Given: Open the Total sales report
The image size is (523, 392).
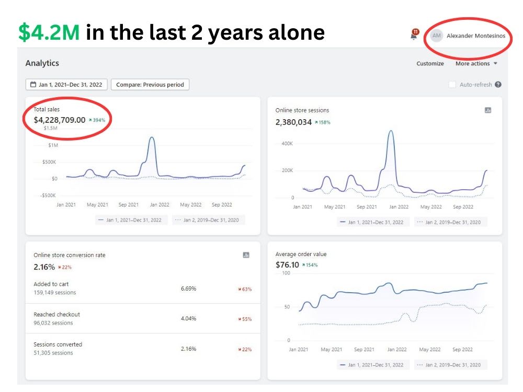Looking at the screenshot, I should pyautogui.click(x=47, y=109).
